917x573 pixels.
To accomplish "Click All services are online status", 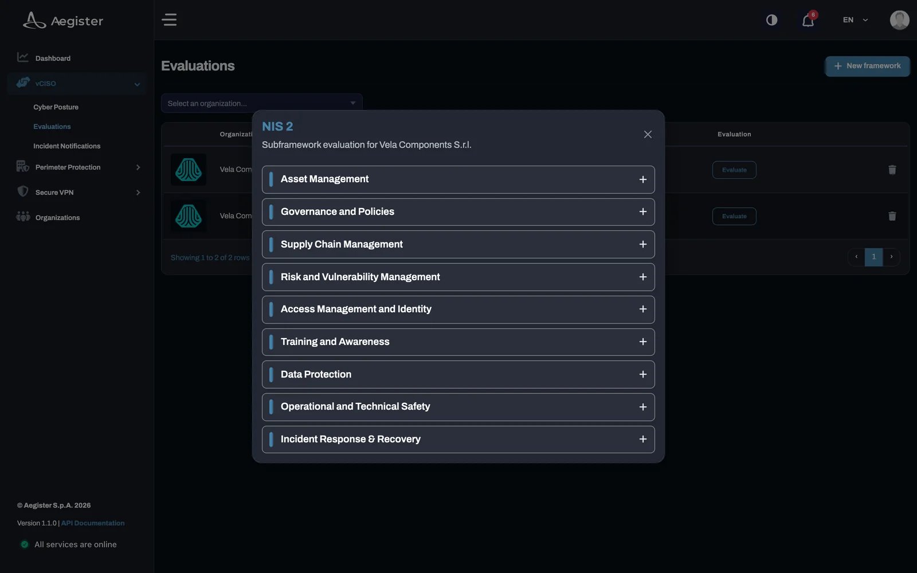I will point(75,544).
